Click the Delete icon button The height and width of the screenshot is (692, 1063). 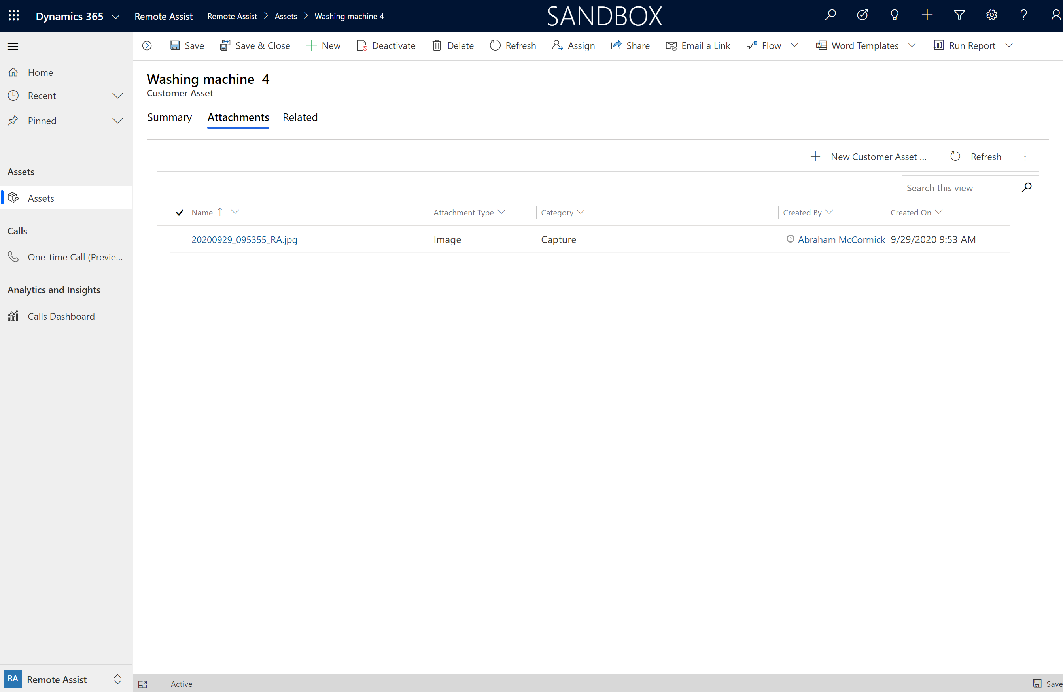437,45
